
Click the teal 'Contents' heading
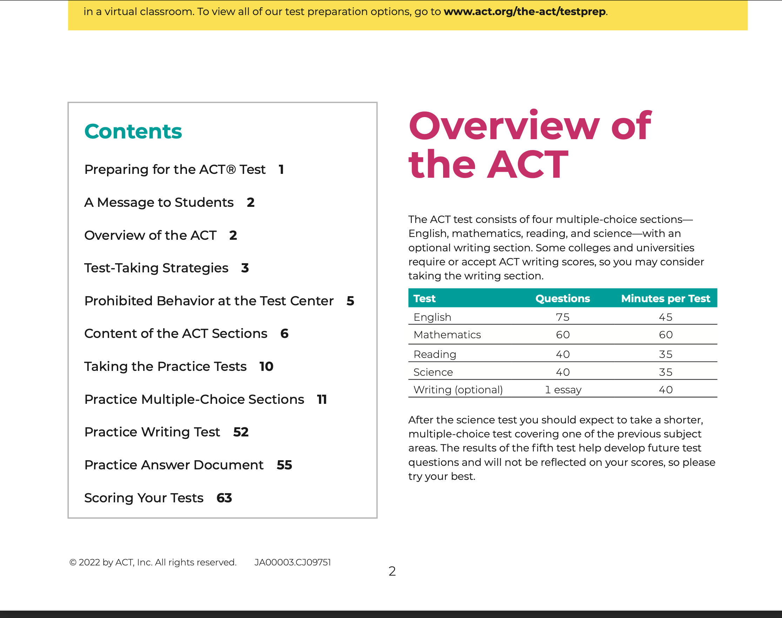[133, 131]
